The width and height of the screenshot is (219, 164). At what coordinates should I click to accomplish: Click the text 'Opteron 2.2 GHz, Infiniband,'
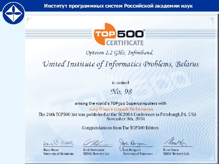point(120,53)
